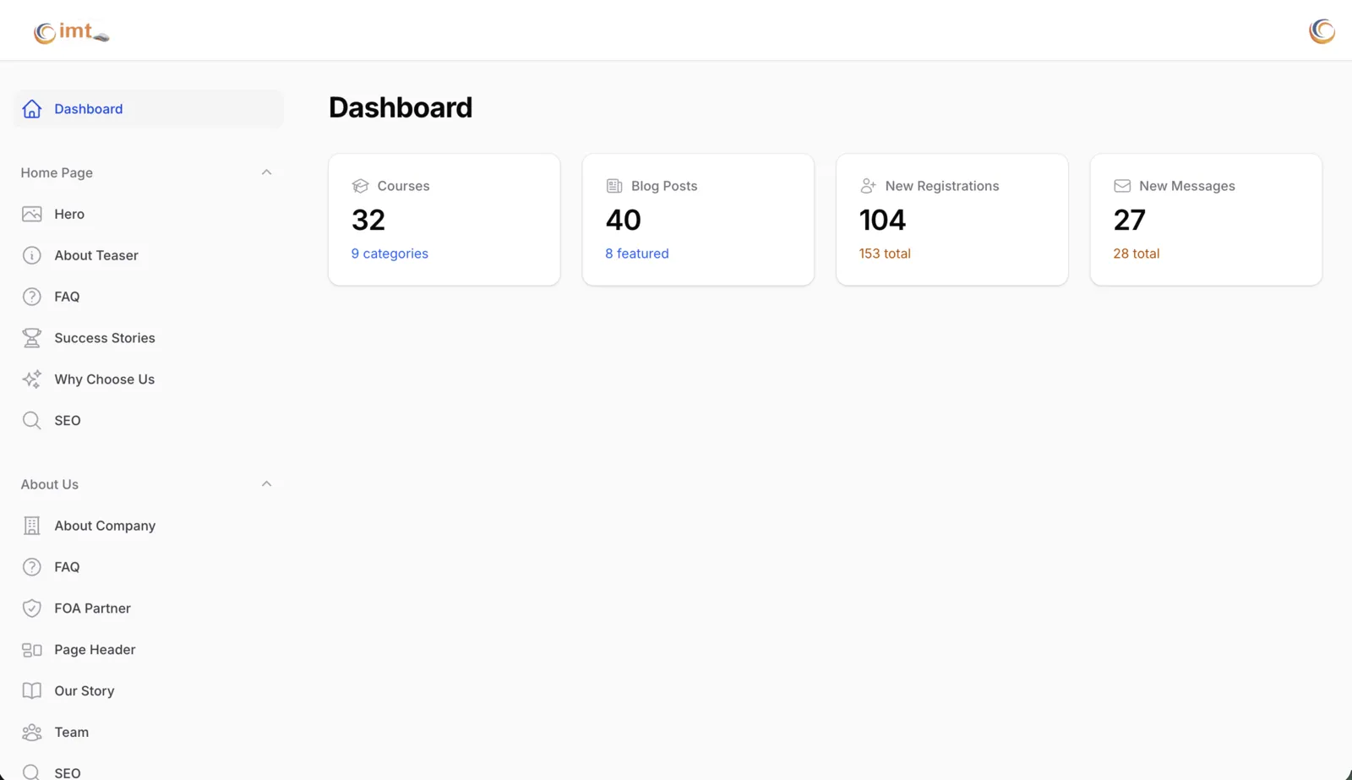Collapse the About Us section chevron

click(266, 484)
